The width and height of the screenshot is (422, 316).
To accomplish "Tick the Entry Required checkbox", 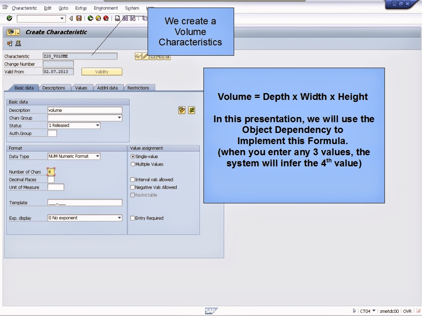I will 132,218.
